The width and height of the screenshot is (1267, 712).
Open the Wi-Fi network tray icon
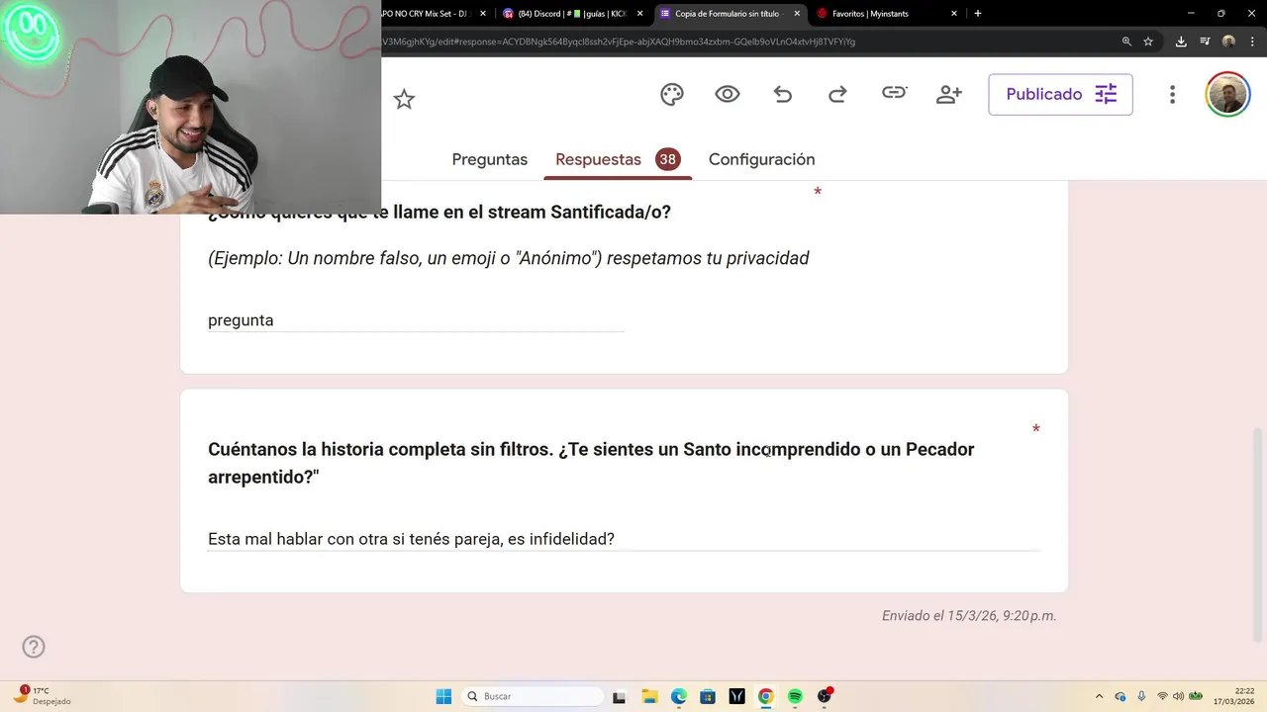tap(1162, 696)
